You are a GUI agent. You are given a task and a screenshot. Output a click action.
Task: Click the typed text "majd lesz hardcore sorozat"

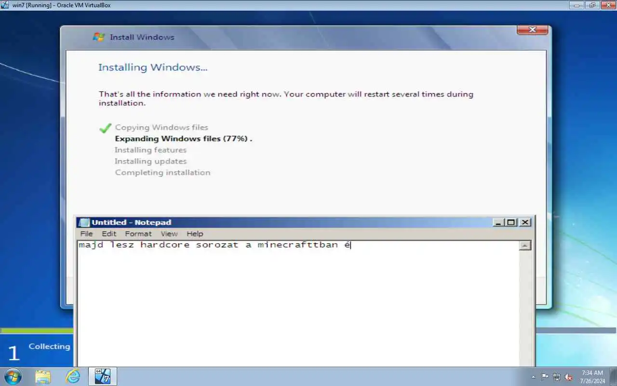(159, 245)
